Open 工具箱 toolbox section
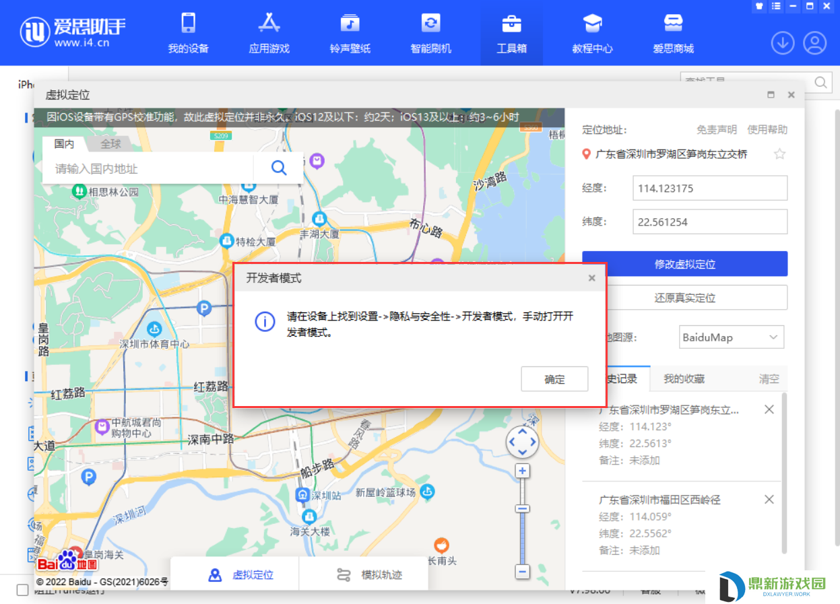Image resolution: width=840 pixels, height=604 pixels. tap(511, 33)
